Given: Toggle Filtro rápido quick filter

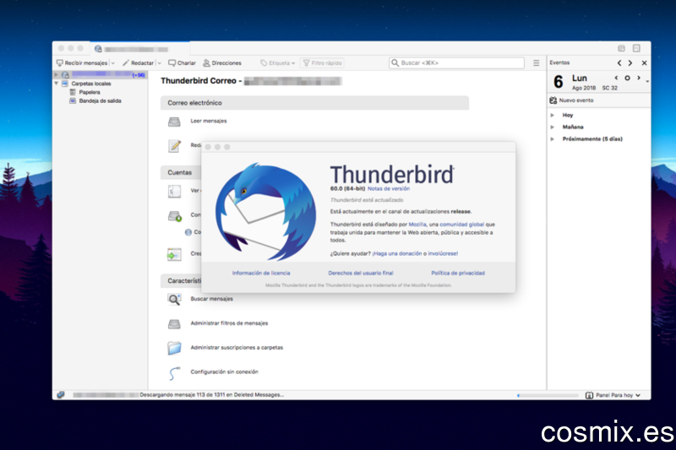Looking at the screenshot, I should pyautogui.click(x=322, y=62).
